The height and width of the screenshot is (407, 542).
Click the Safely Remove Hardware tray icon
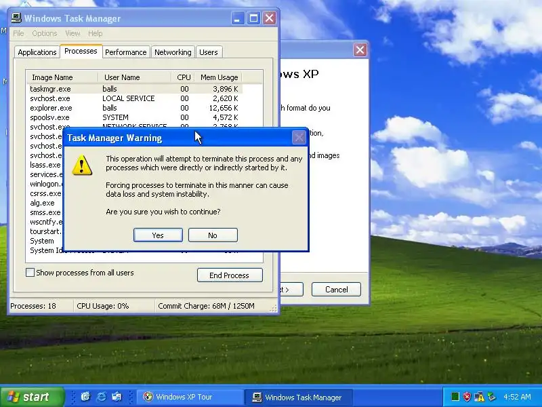click(491, 397)
